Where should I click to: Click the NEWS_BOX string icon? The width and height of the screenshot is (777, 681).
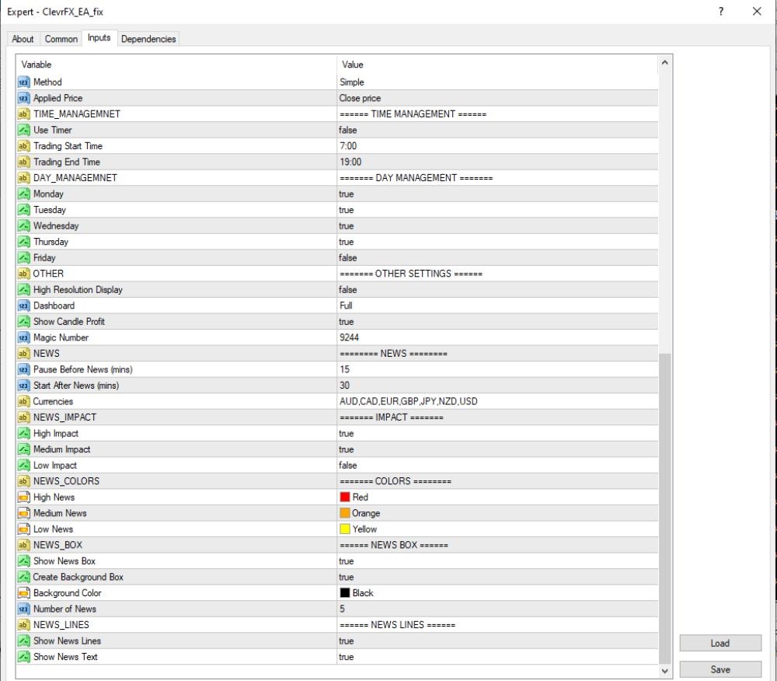[x=23, y=545]
